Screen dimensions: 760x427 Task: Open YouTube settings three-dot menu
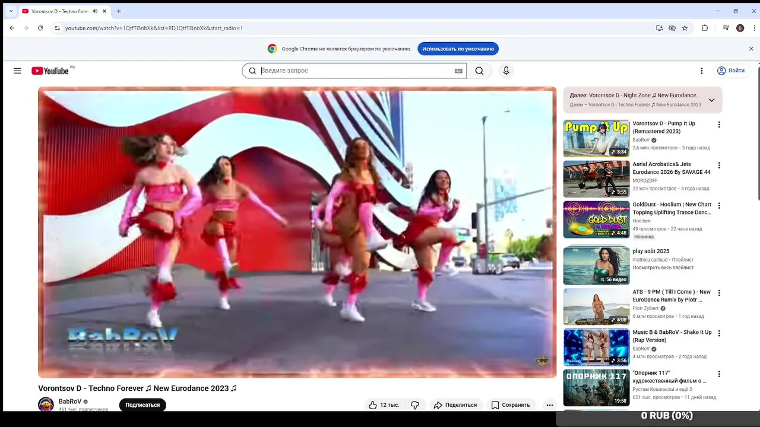click(701, 71)
